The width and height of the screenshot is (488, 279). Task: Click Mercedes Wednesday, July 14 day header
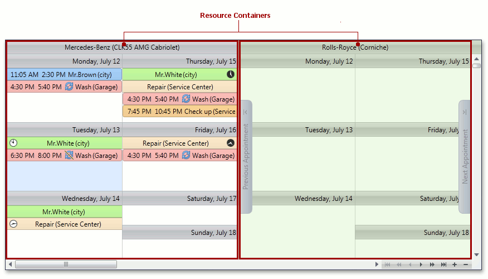(x=65, y=198)
